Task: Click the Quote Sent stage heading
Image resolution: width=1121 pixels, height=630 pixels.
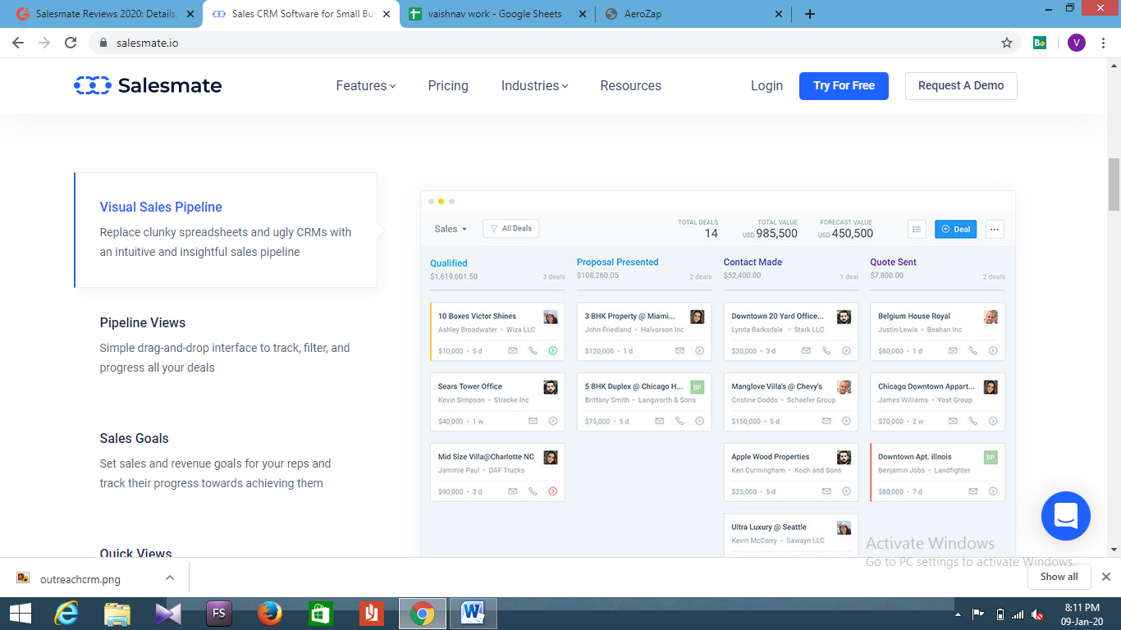Action: click(894, 262)
